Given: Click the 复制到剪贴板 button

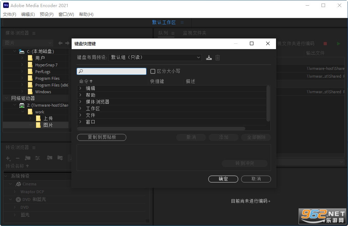Looking at the screenshot, I should [x=102, y=137].
